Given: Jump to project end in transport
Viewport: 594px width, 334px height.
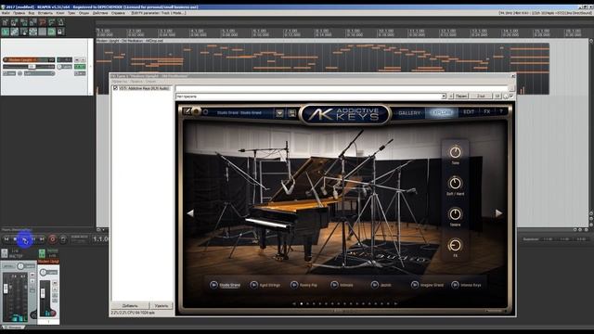Looking at the screenshot, I should point(42,239).
